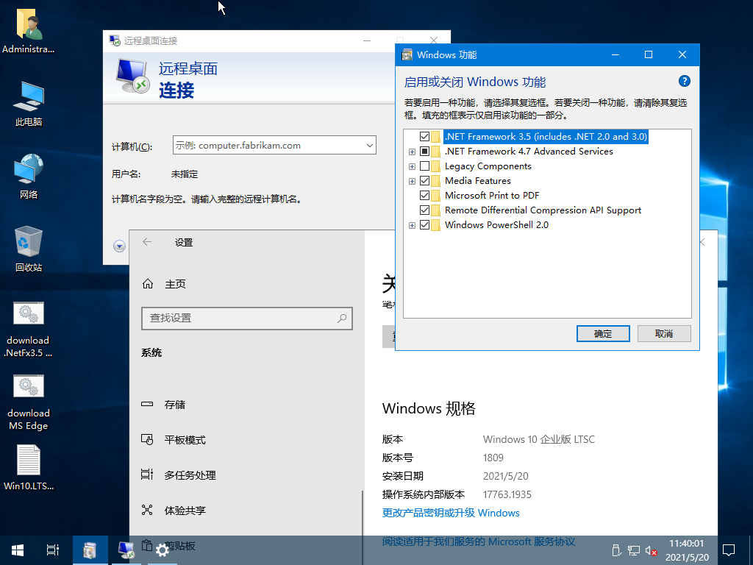Click the 查找设置 search field
The height and width of the screenshot is (565, 753).
[247, 318]
